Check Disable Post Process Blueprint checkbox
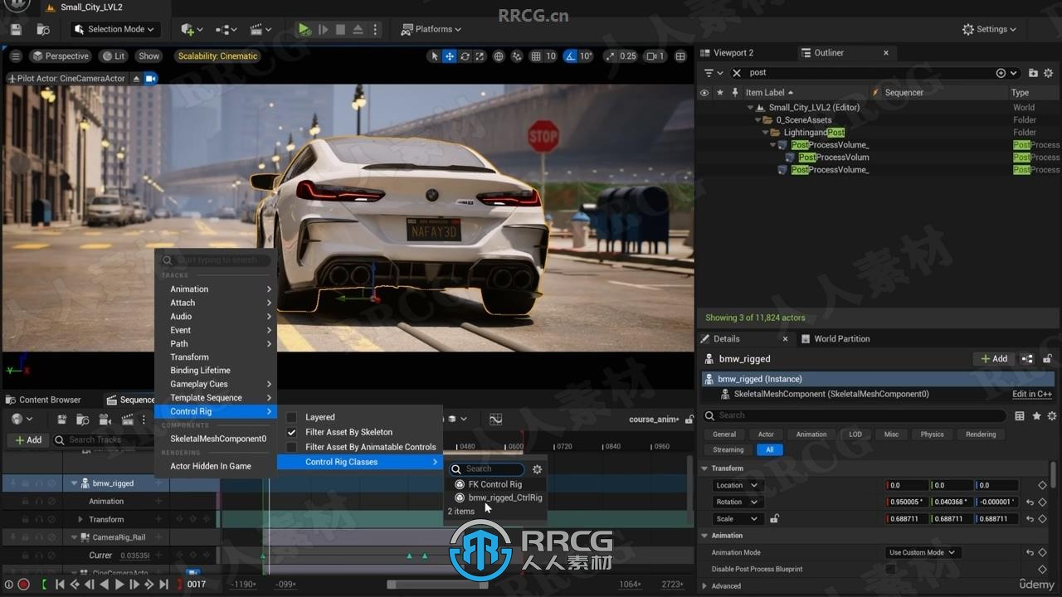Screen dimensions: 1062x597 [890, 570]
